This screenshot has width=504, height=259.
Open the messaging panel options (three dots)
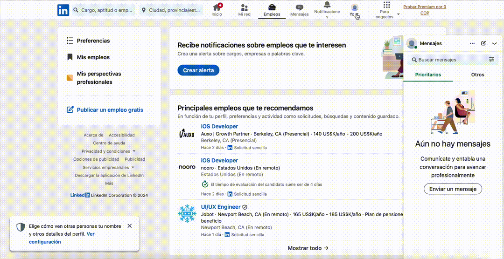[x=472, y=43]
